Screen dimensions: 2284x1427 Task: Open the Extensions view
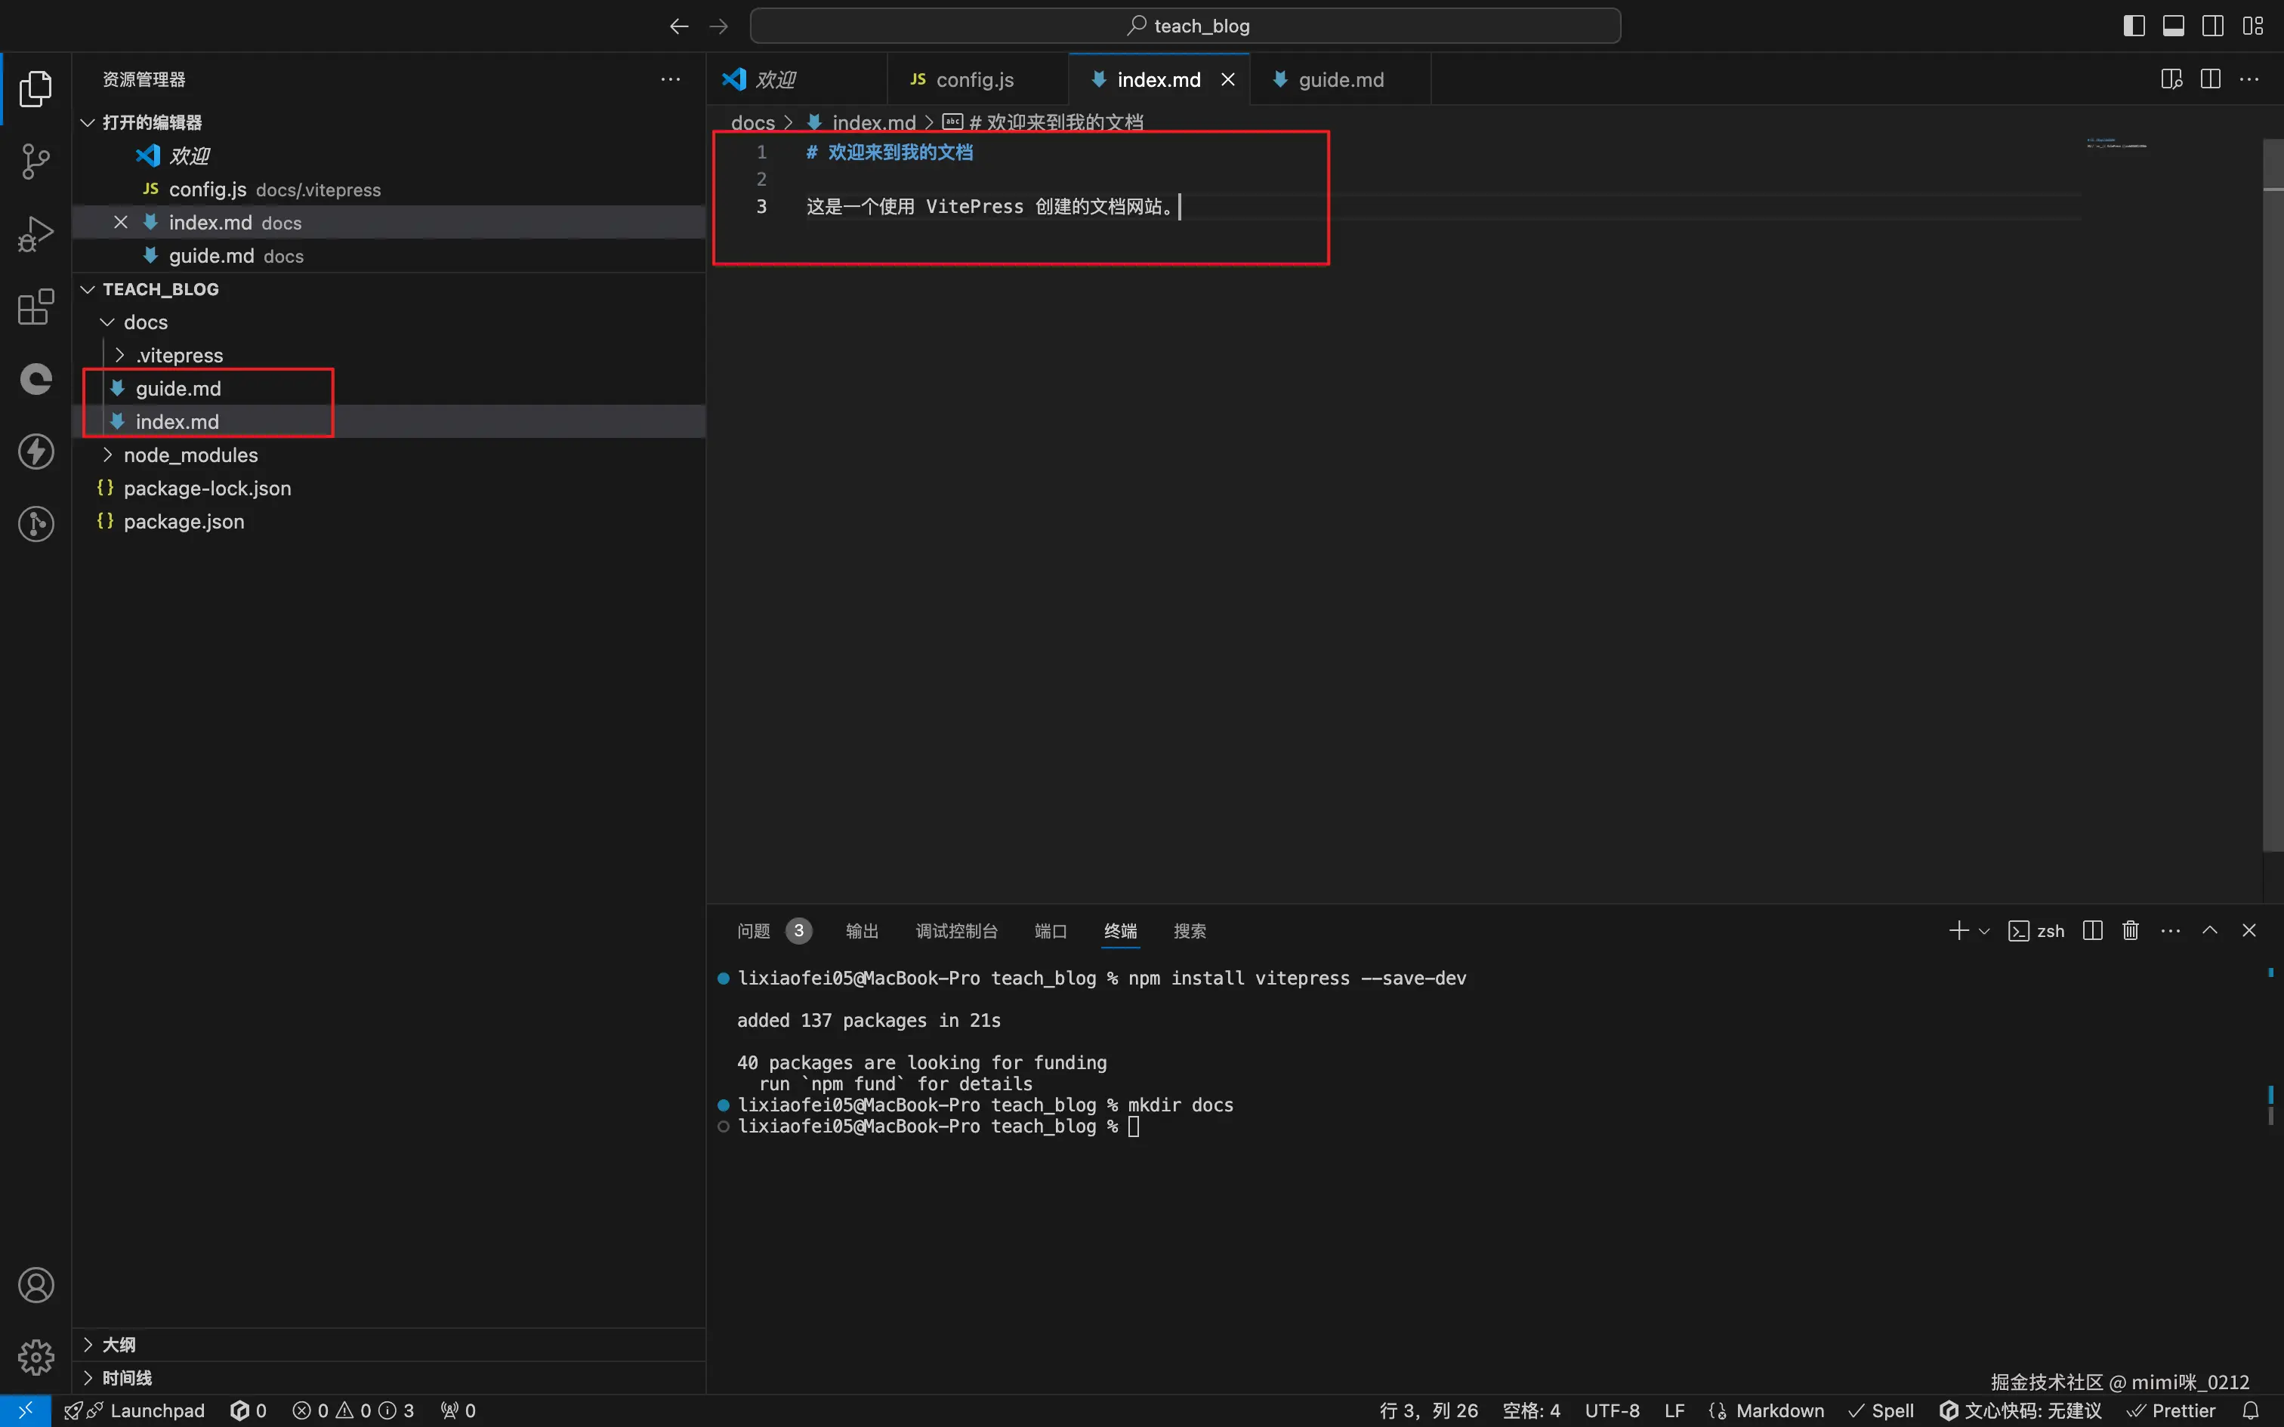click(x=35, y=307)
